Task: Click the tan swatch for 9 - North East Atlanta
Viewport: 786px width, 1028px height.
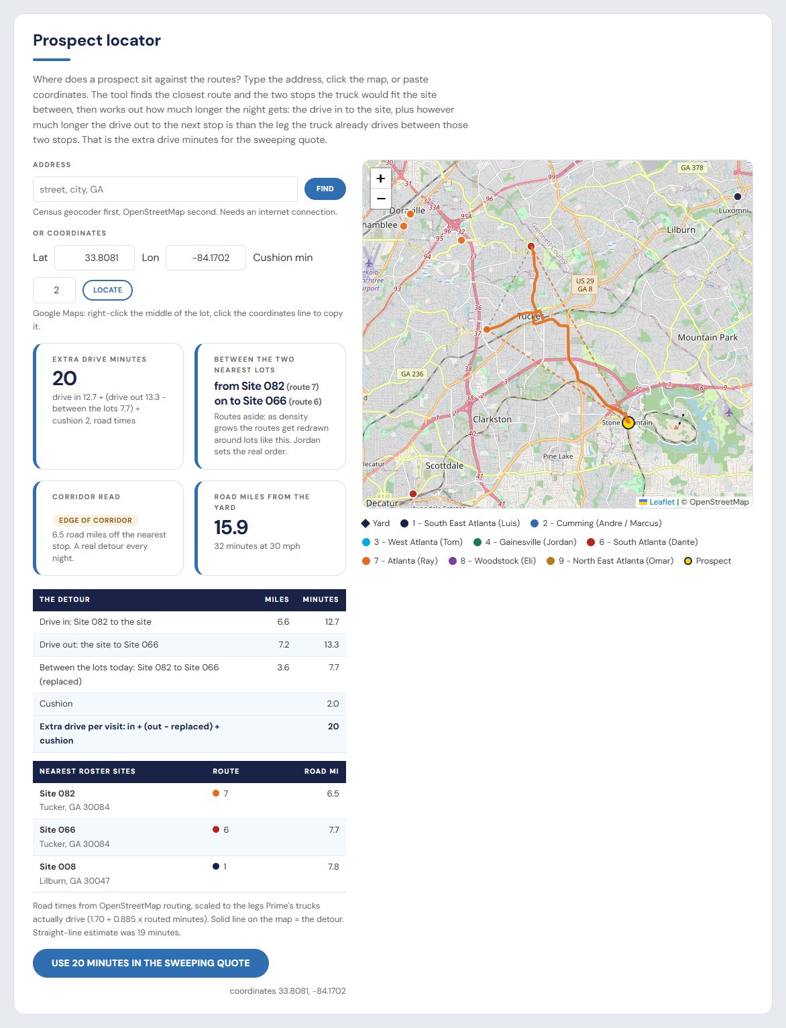Action: [551, 561]
